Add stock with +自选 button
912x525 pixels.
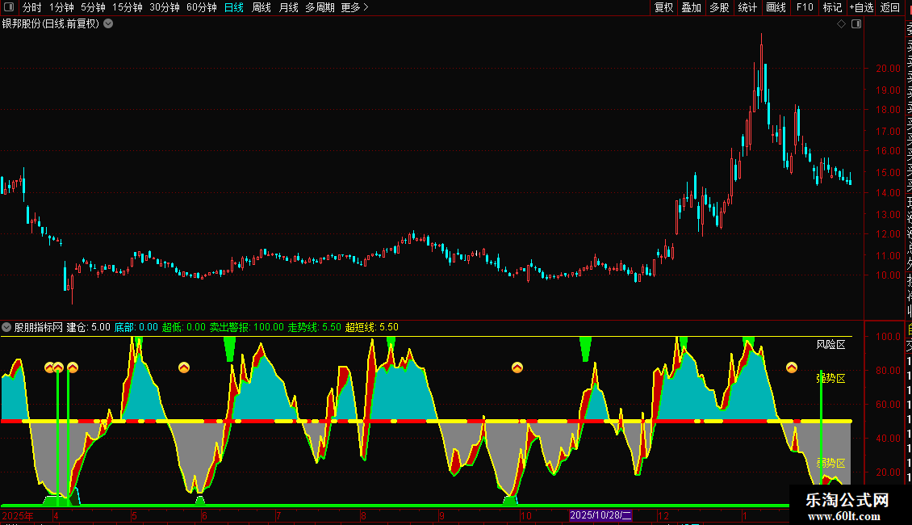click(861, 7)
